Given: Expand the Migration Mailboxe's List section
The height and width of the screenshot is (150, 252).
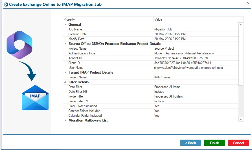Looking at the screenshot, I should pyautogui.click(x=65, y=120).
